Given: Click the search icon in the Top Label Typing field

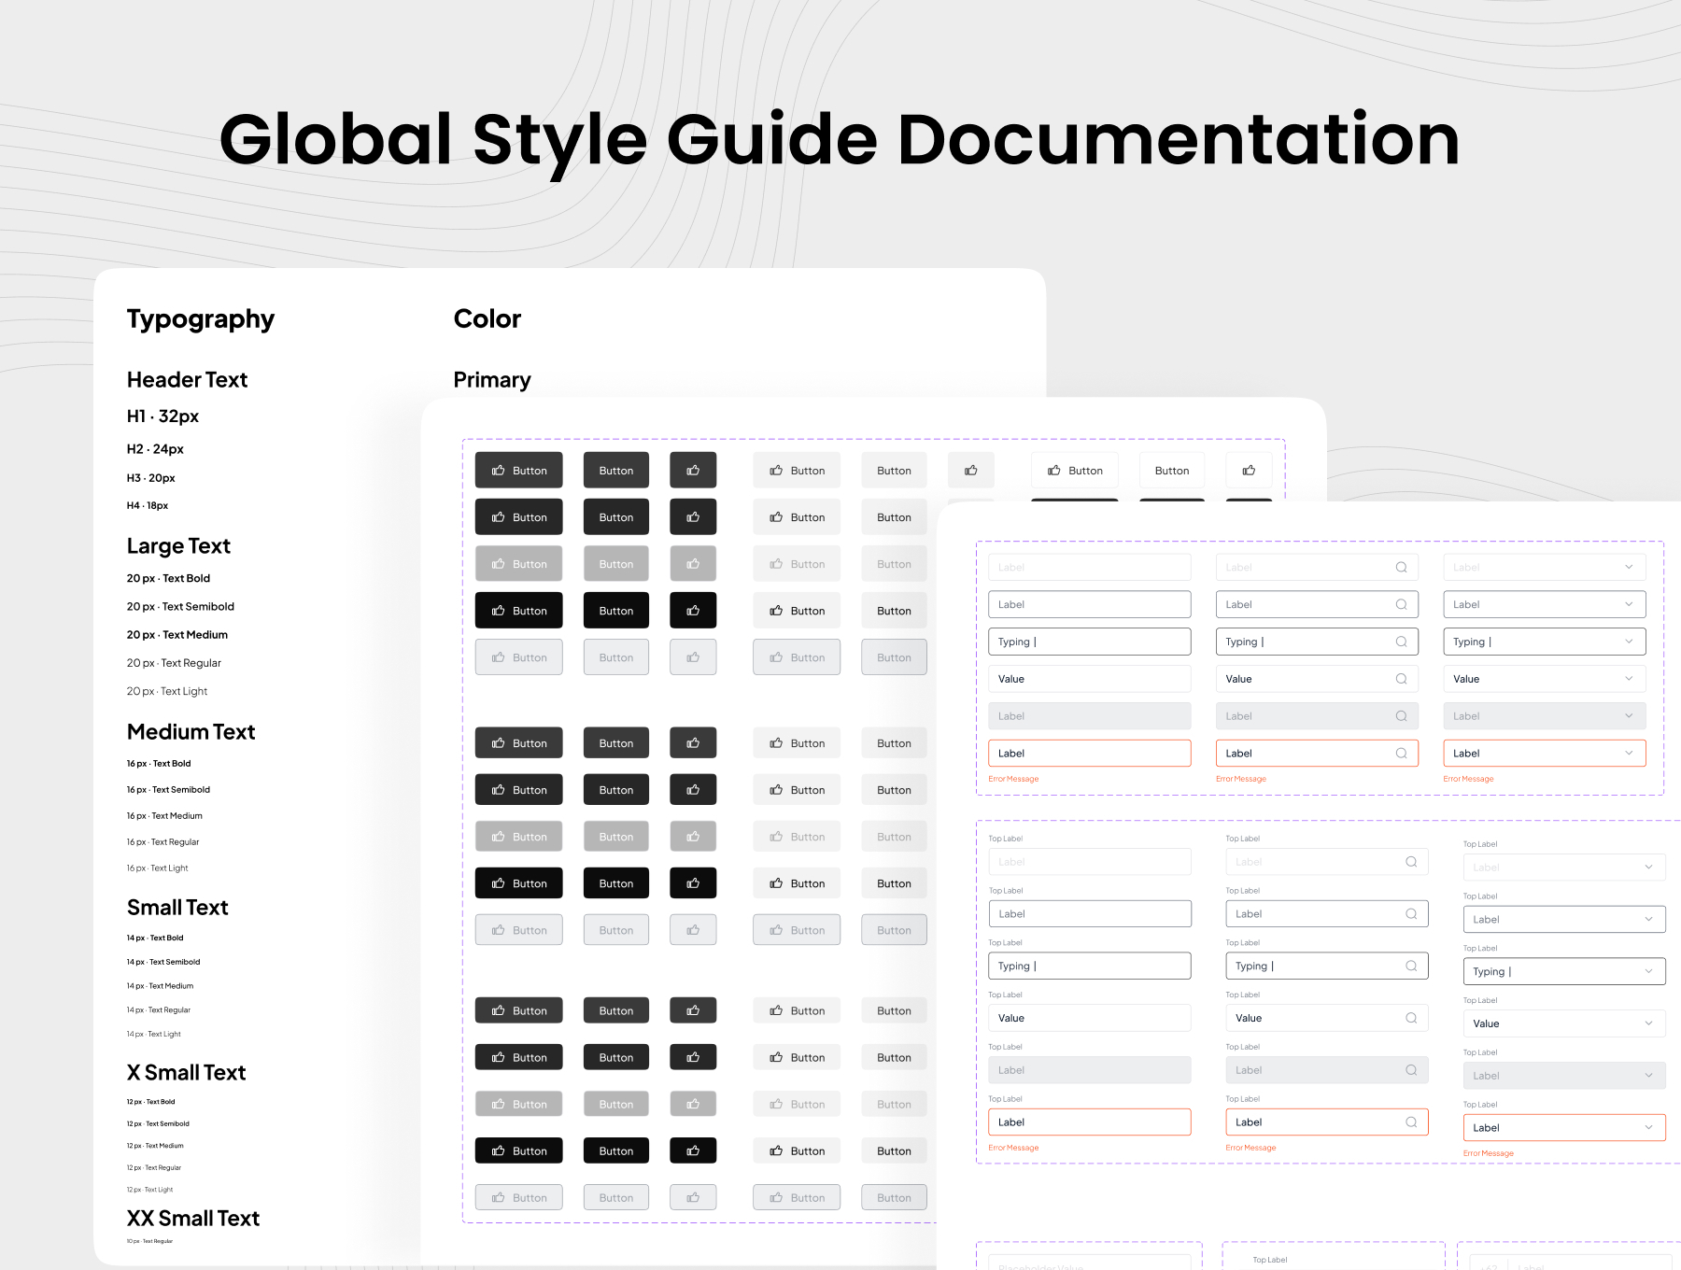Looking at the screenshot, I should click(1411, 967).
